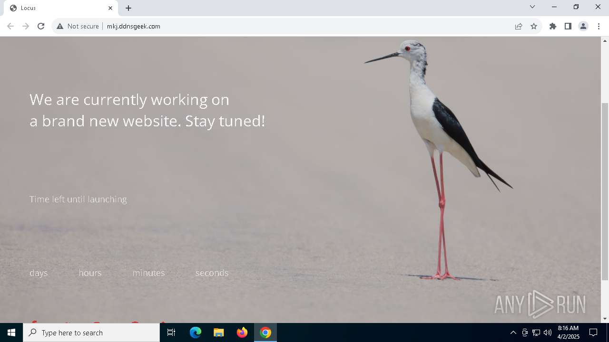609x342 pixels.
Task: Open Task View on the taskbar
Action: click(171, 332)
